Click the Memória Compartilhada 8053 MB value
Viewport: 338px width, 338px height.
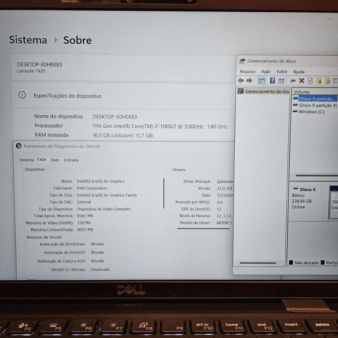(x=85, y=230)
